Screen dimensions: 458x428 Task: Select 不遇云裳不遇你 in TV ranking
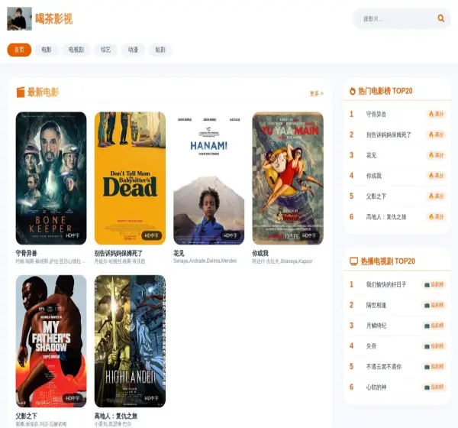pos(384,367)
